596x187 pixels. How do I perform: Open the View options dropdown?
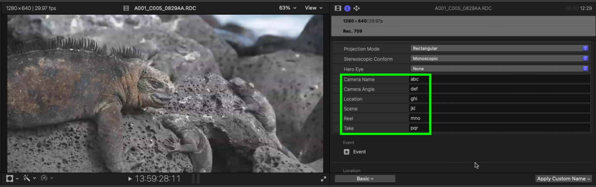(x=314, y=8)
